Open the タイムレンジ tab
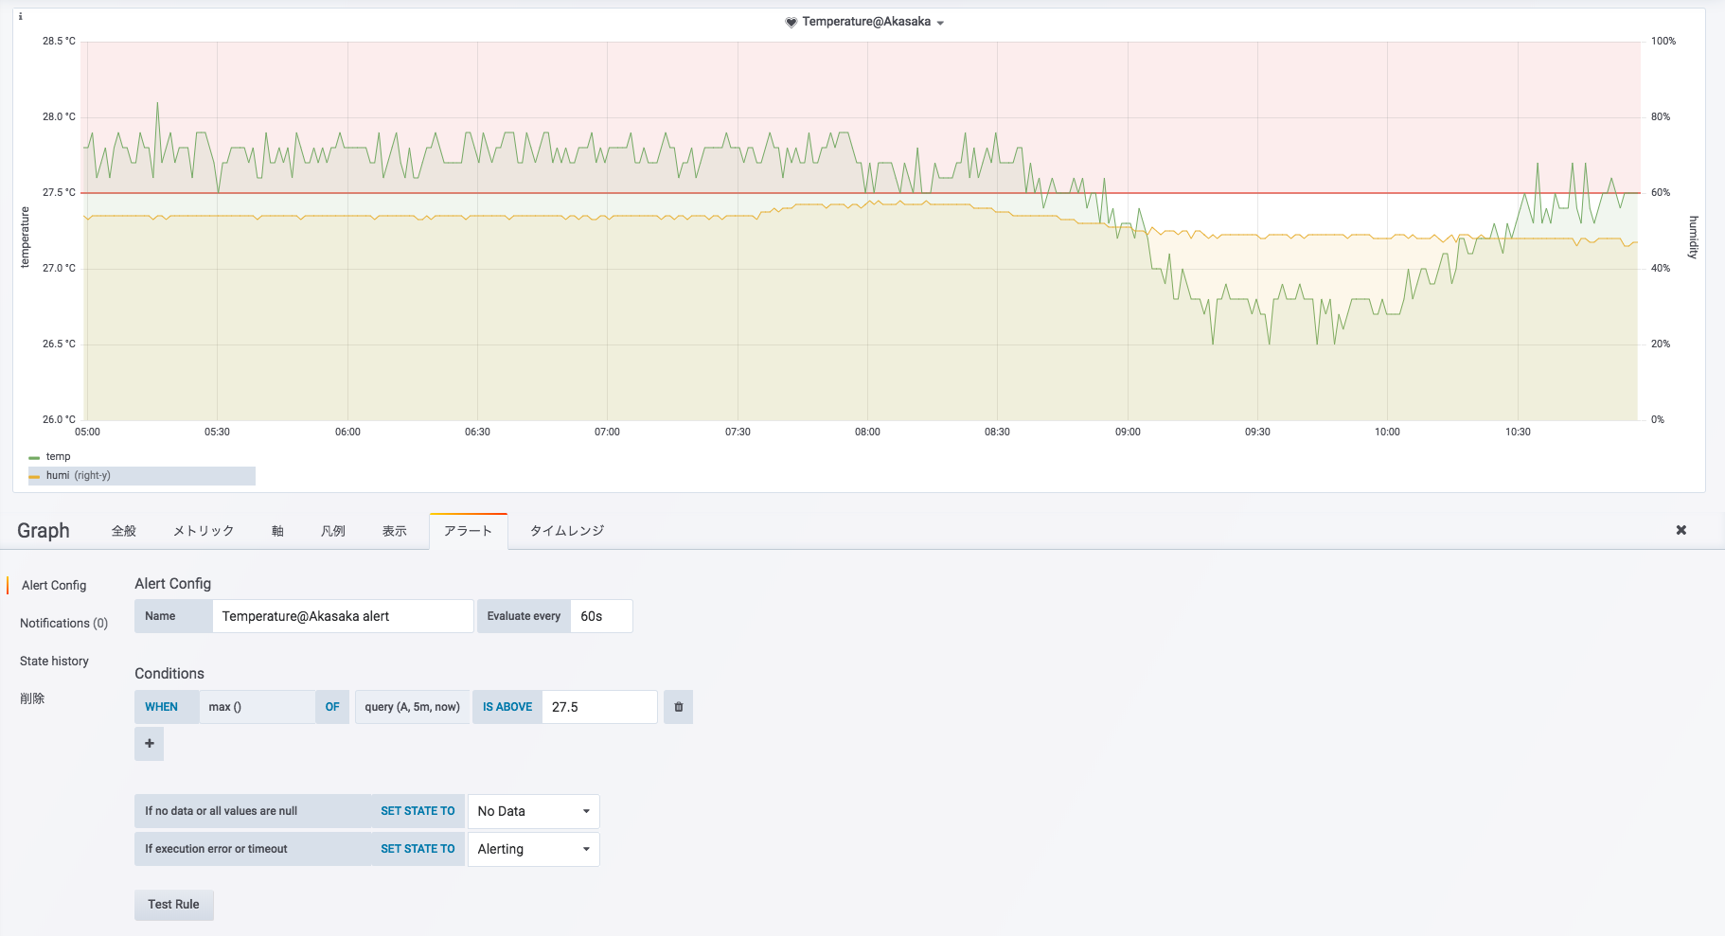 coord(567,531)
